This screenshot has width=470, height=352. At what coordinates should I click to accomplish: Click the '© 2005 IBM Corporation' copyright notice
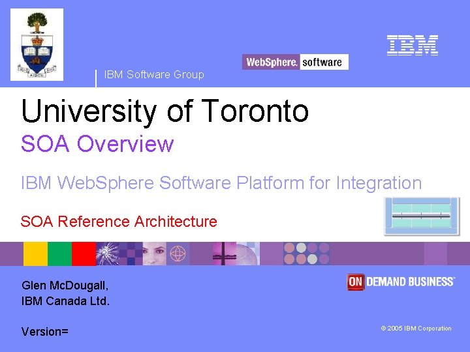pyautogui.click(x=416, y=329)
